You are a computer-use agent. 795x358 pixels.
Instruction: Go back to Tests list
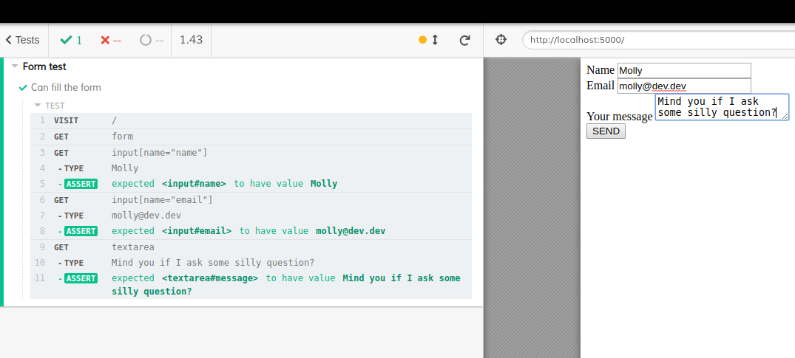pyautogui.click(x=22, y=40)
